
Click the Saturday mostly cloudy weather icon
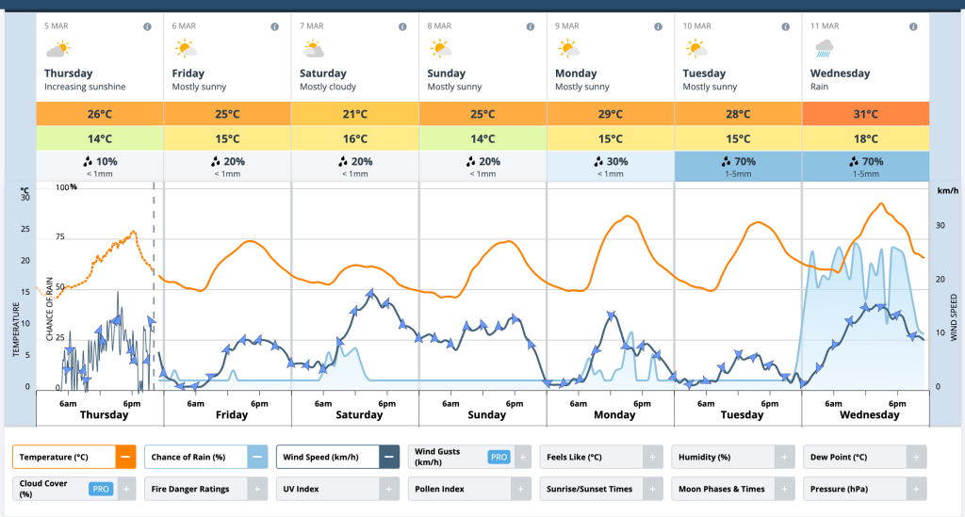313,48
